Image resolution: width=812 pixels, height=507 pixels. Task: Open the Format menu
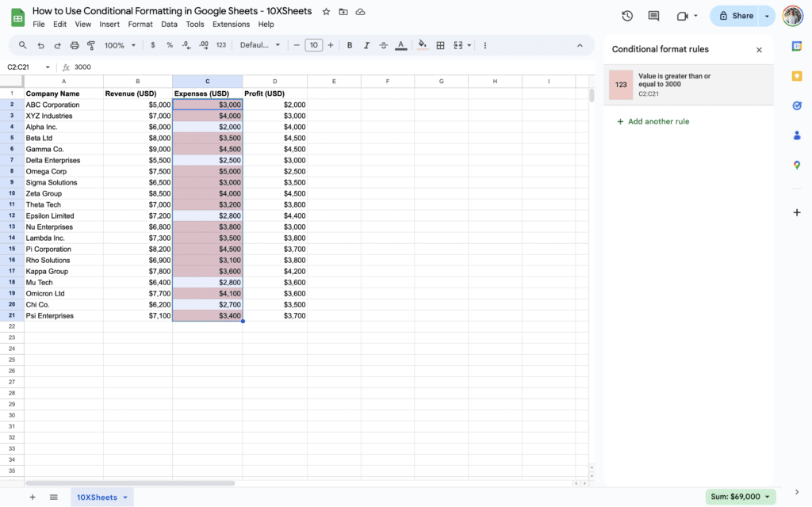[140, 24]
